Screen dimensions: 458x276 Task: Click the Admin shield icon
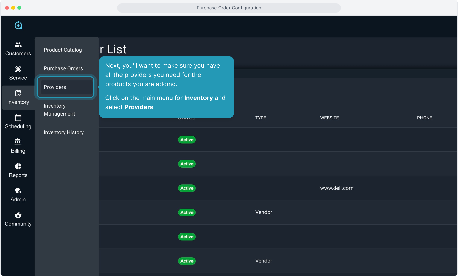click(x=18, y=191)
